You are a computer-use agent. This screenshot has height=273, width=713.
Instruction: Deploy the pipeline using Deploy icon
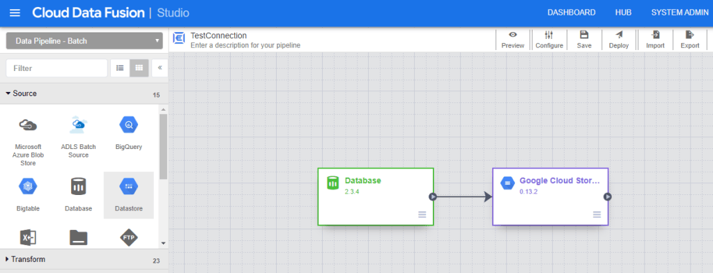tap(619, 35)
